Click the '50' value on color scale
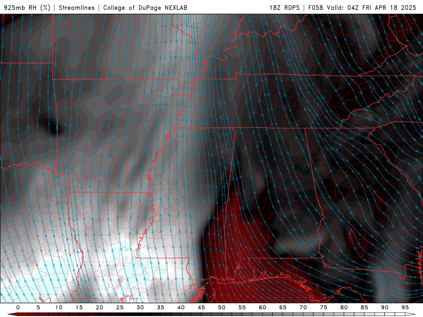 [x=222, y=307]
